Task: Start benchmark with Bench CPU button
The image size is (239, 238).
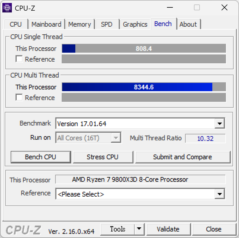Action: click(x=41, y=157)
